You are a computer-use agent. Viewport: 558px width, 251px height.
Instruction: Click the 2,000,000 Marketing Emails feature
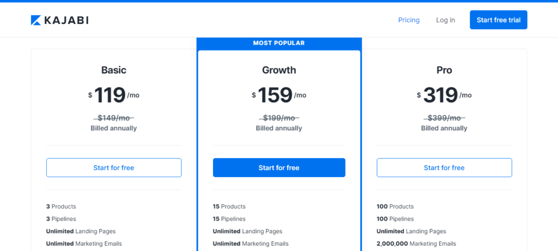click(416, 243)
